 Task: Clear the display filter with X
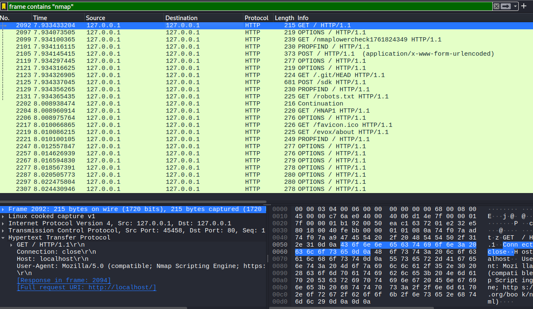[496, 6]
